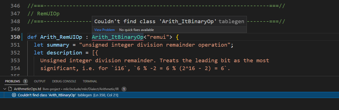Viewport: 339px width, 110px height.
Task: Click the tablegen source label in hover
Action: pyautogui.click(x=231, y=21)
